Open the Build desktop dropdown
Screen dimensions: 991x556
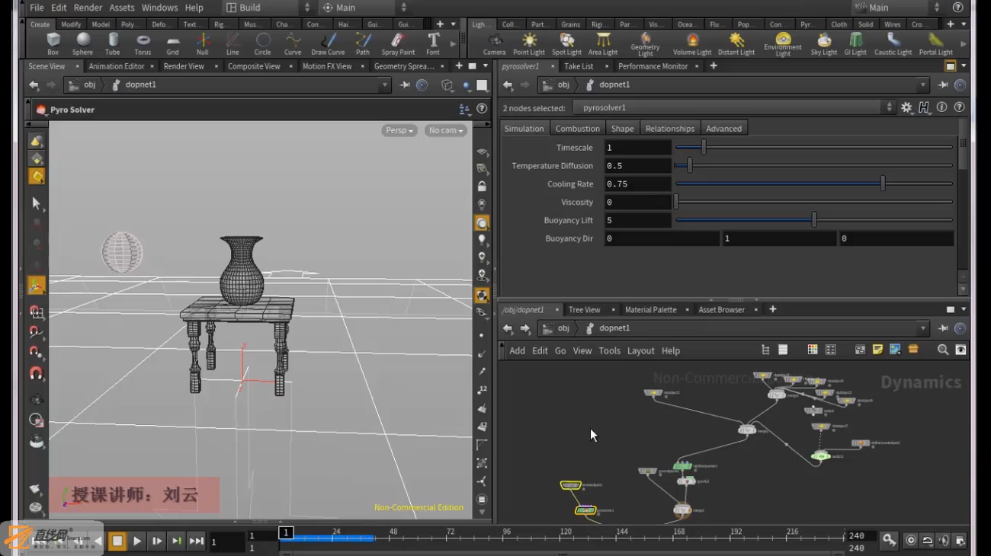(268, 8)
